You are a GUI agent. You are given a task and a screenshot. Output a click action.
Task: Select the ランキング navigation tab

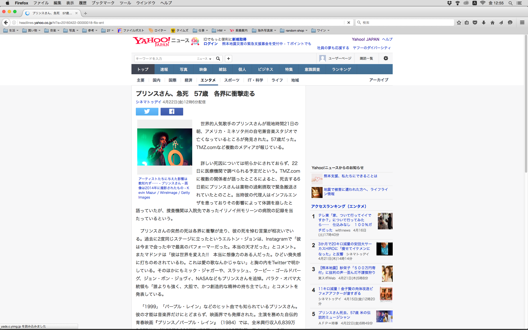(341, 69)
